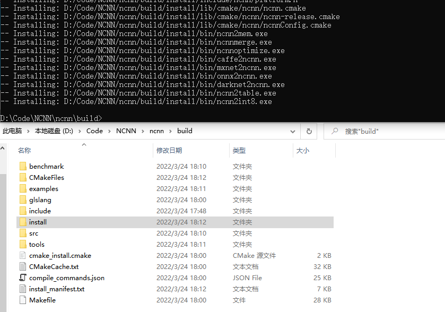This screenshot has height=312, width=445.
Task: Open the install folder
Action: [37, 222]
